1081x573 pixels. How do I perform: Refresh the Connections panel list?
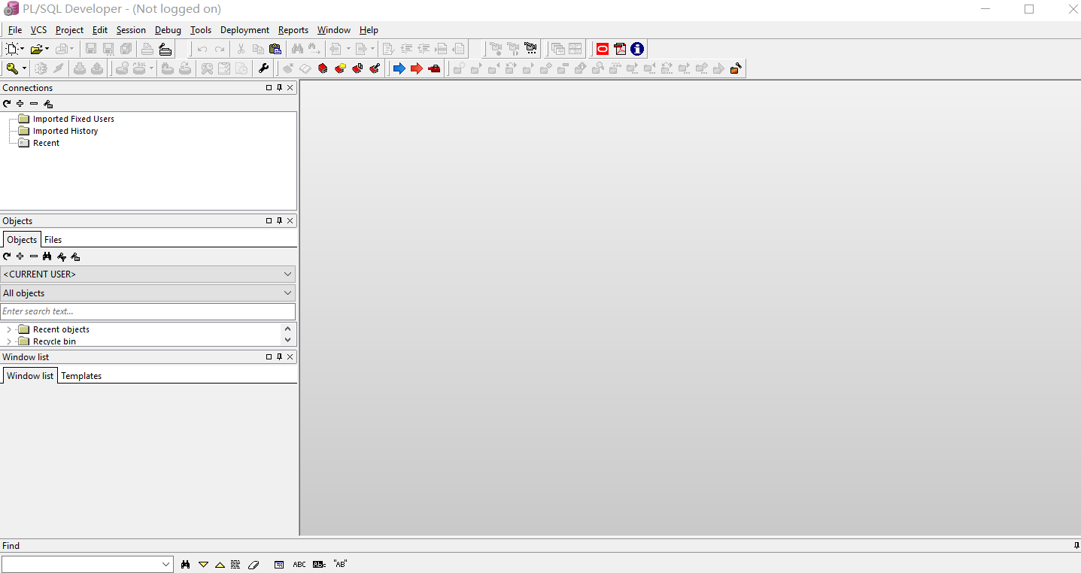coord(7,104)
